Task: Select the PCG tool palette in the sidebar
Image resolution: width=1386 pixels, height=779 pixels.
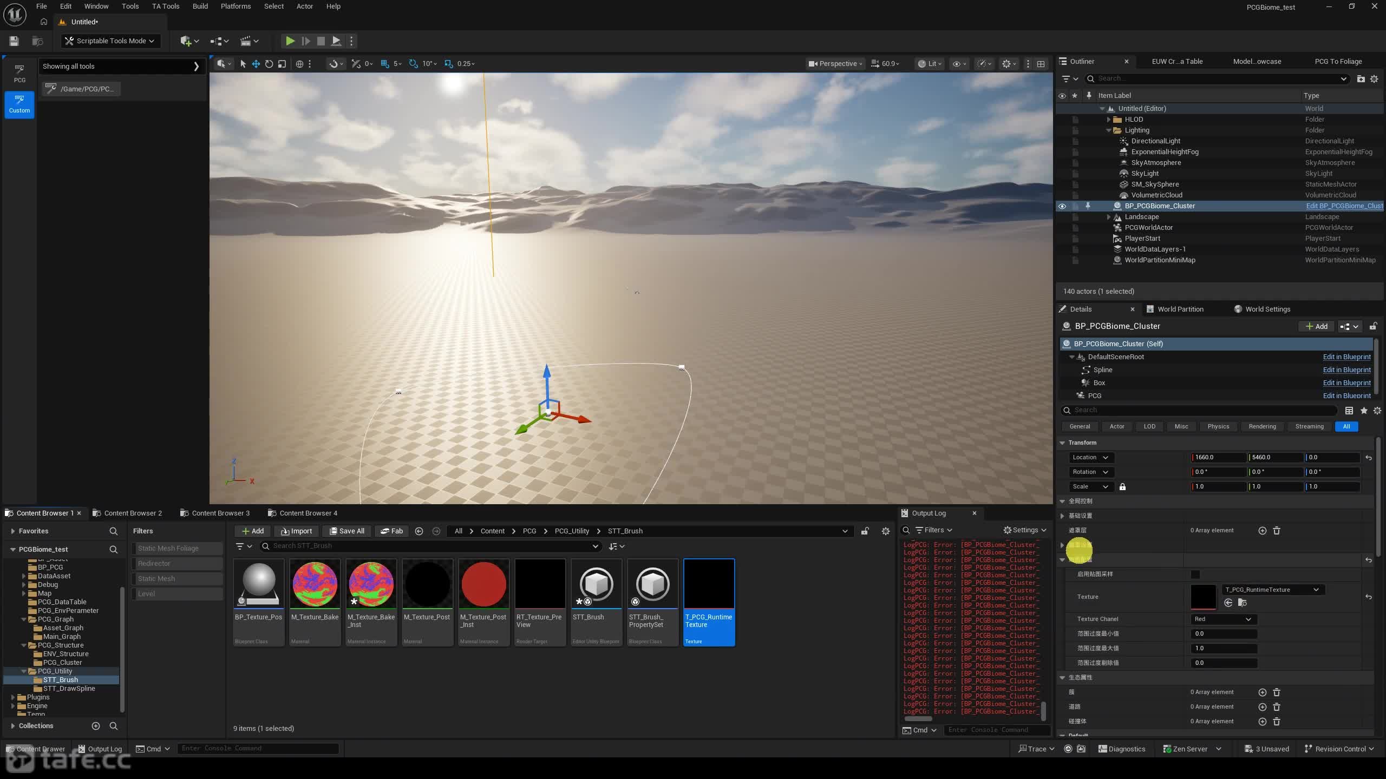Action: tap(19, 74)
